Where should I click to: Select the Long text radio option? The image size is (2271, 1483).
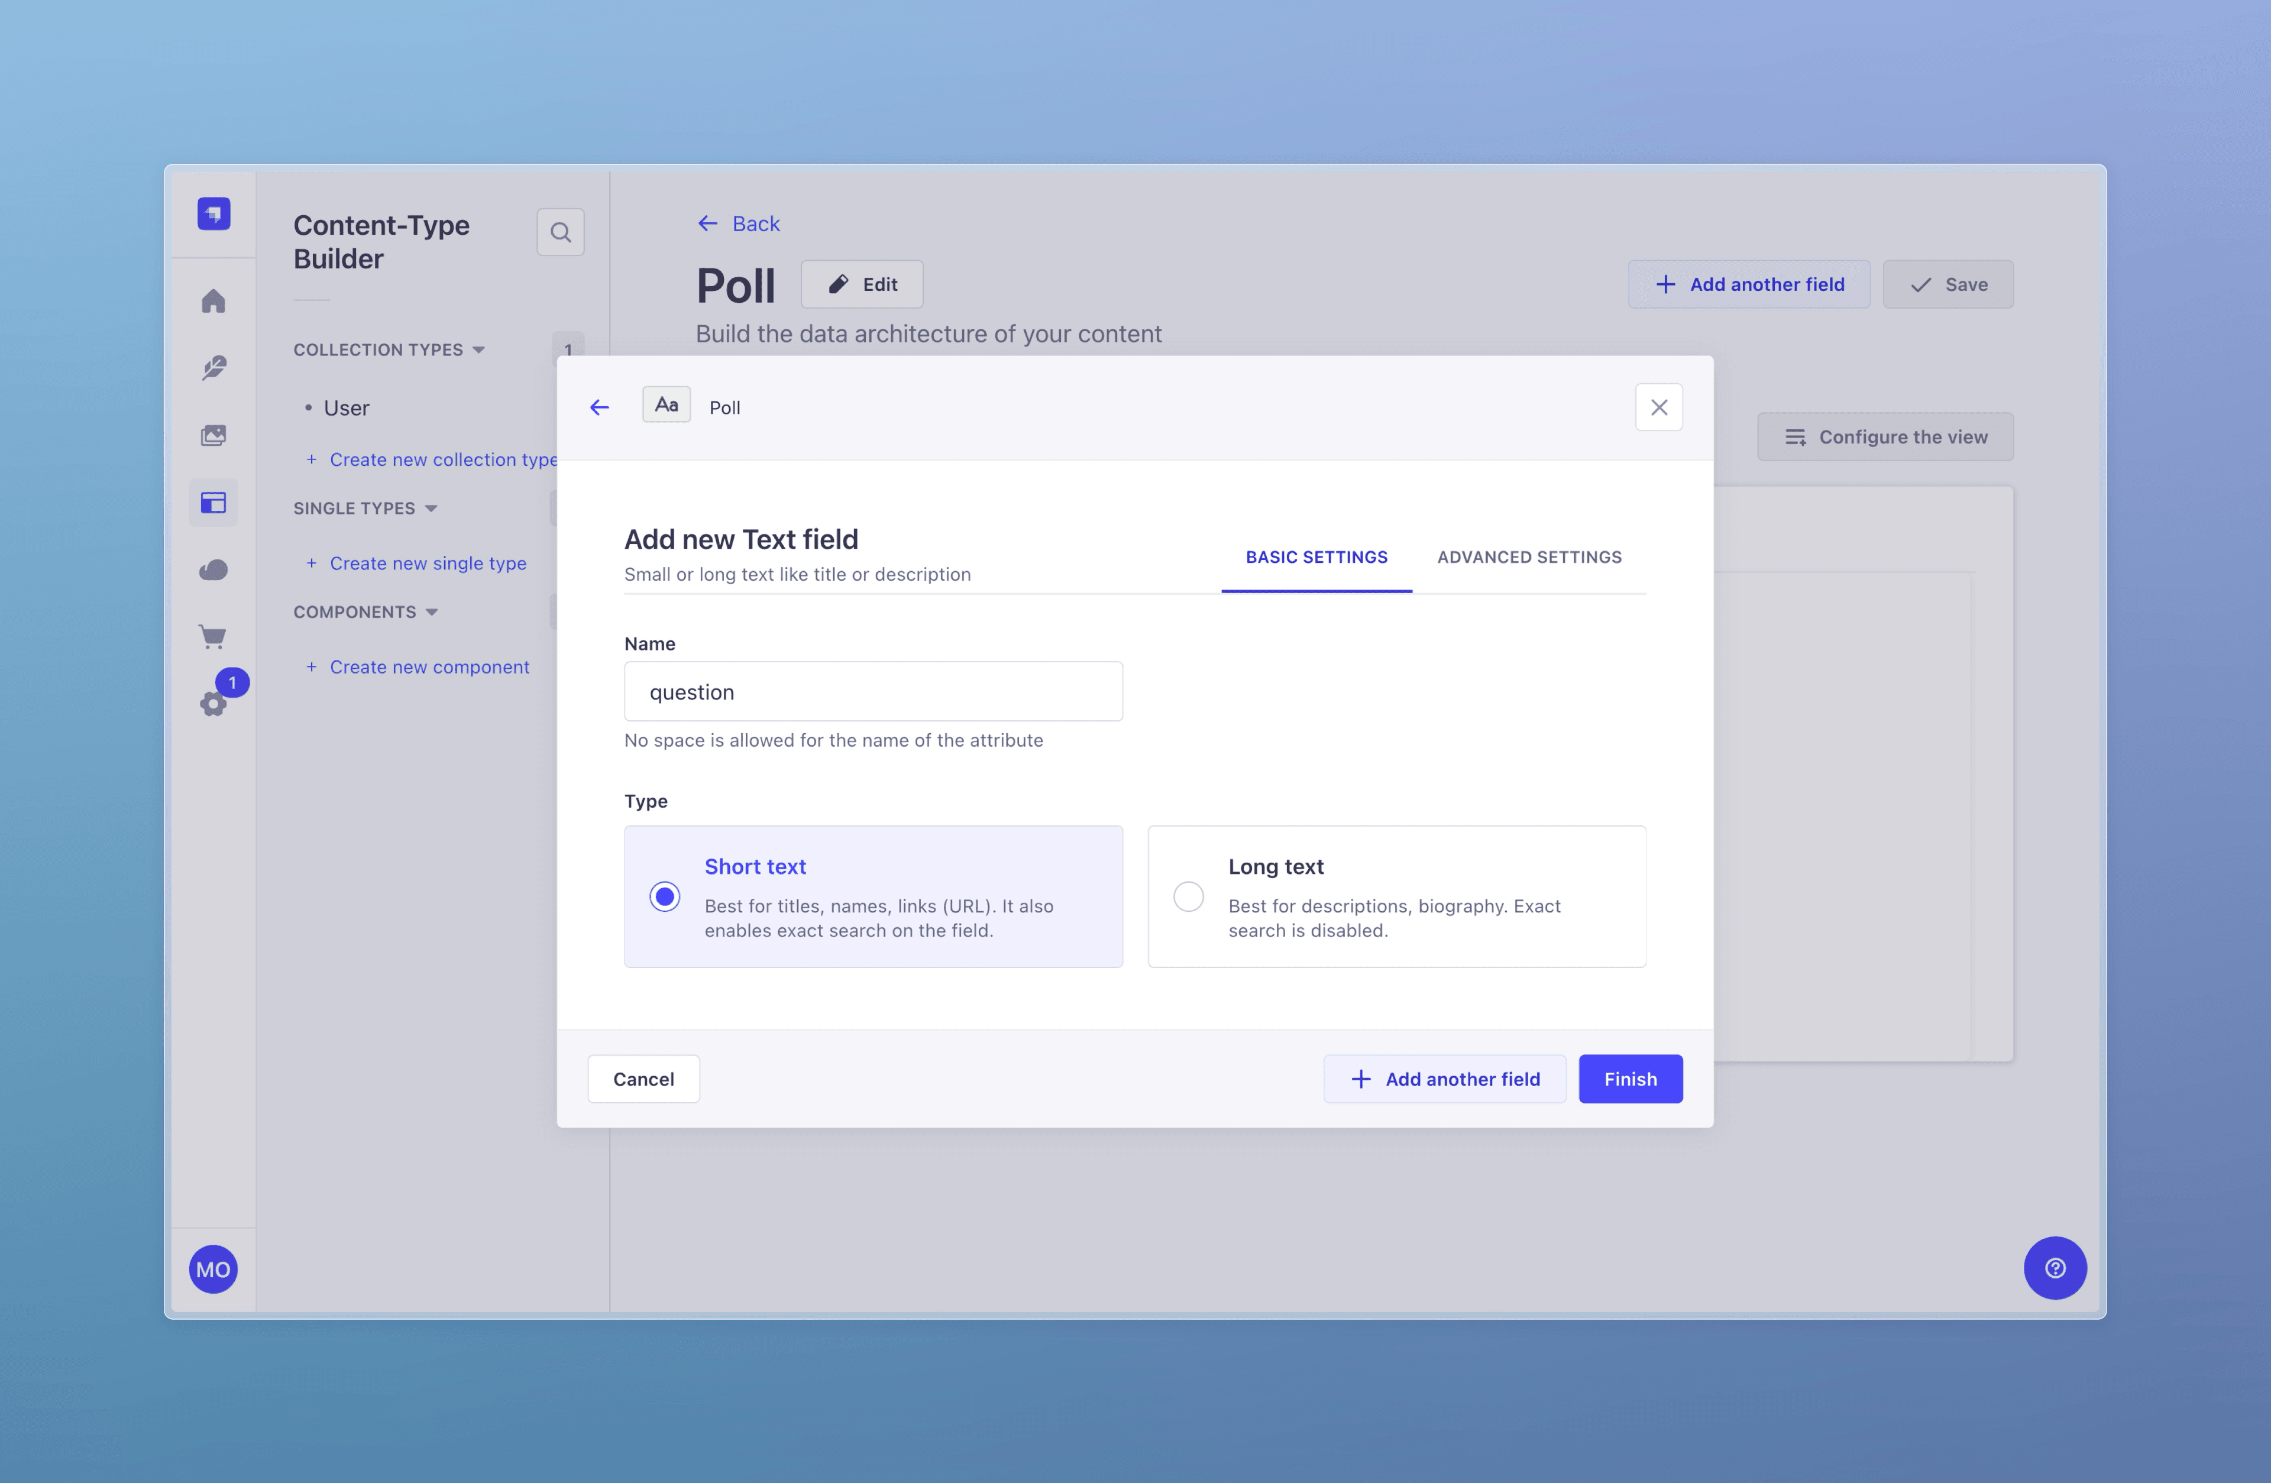1188,896
